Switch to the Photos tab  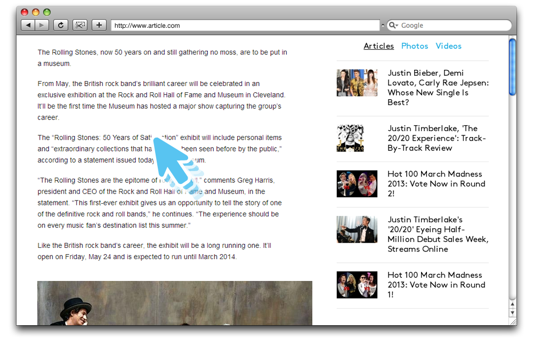pos(415,46)
